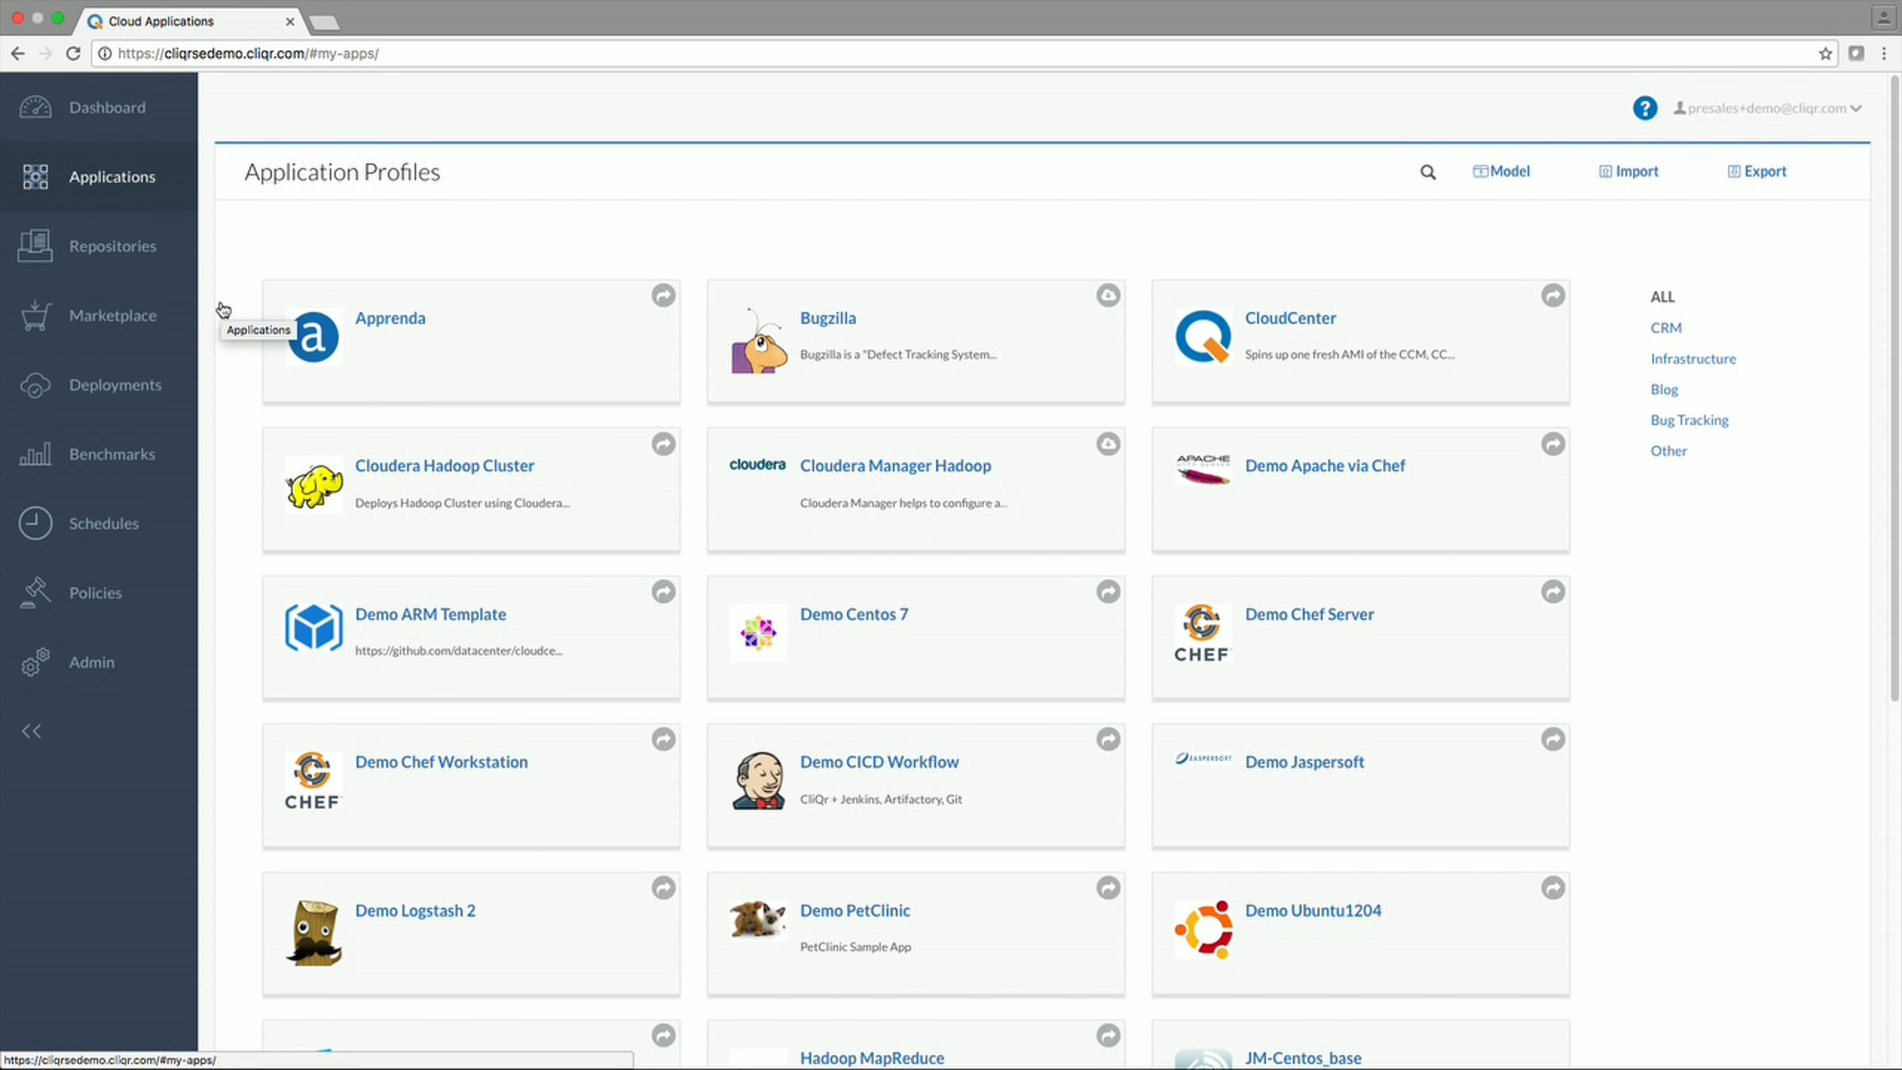Open the Schedules clock icon
This screenshot has width=1902, height=1070.
click(x=36, y=523)
